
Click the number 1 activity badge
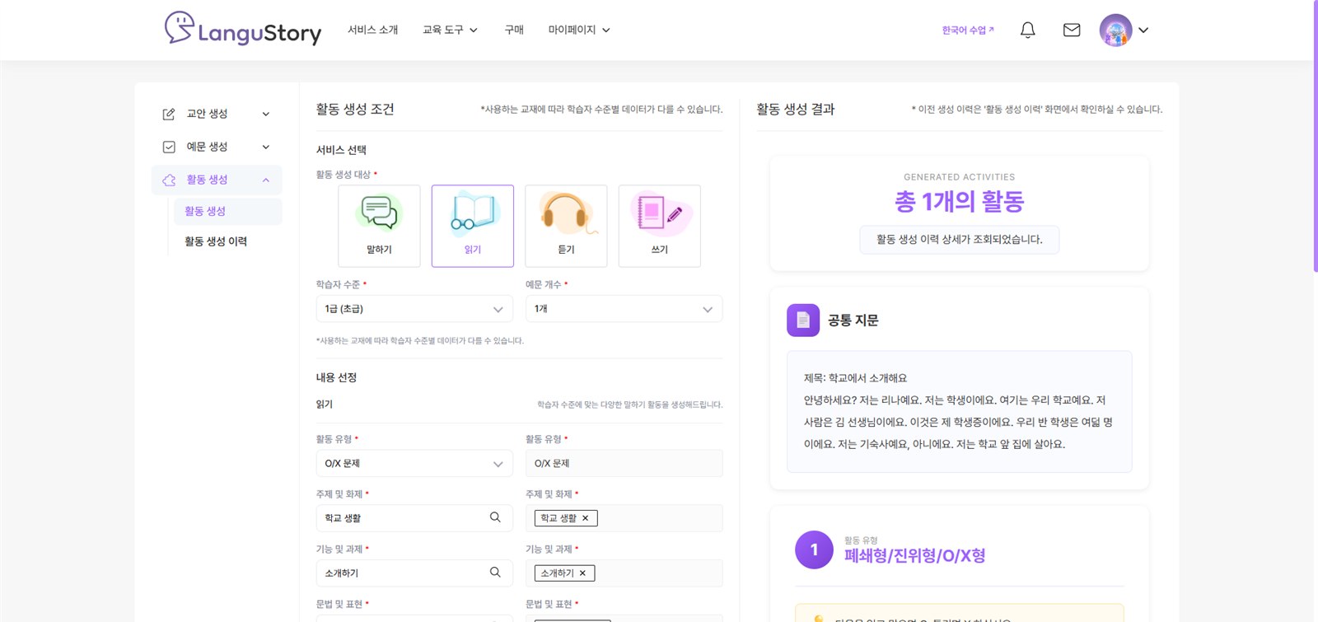point(814,550)
